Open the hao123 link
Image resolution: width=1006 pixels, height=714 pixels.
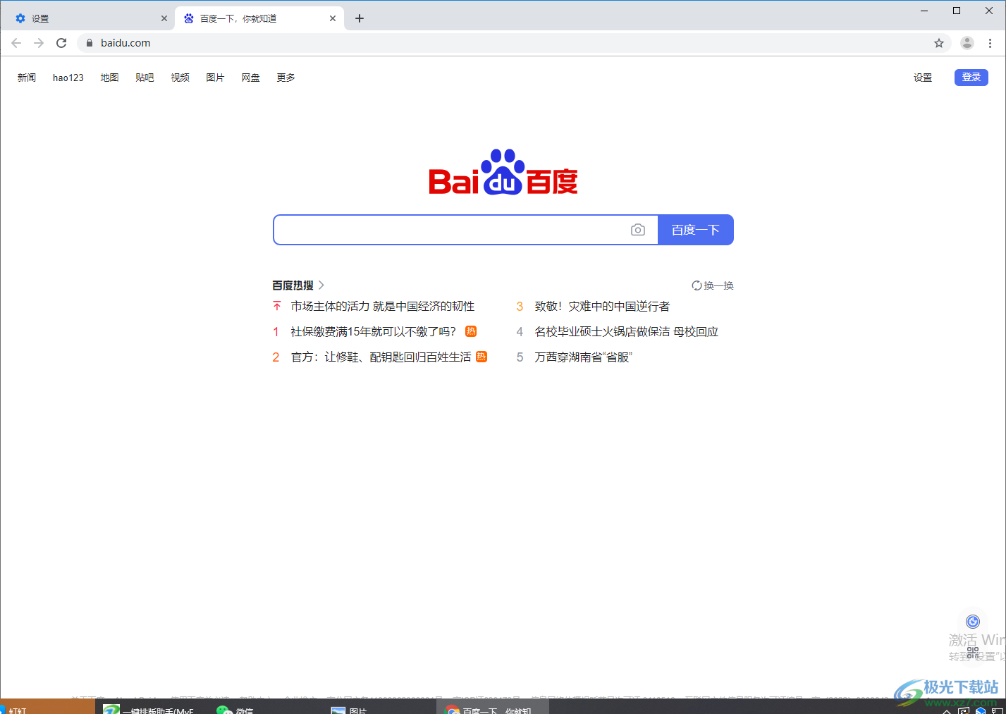[x=68, y=78]
